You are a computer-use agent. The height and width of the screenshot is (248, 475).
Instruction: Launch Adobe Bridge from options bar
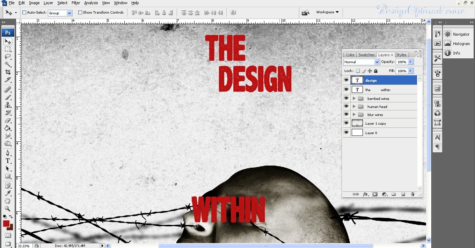tap(305, 13)
